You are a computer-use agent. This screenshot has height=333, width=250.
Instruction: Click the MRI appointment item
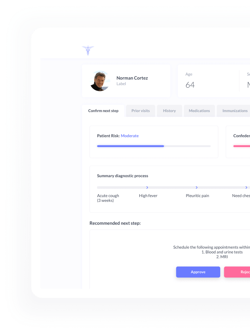click(x=222, y=257)
